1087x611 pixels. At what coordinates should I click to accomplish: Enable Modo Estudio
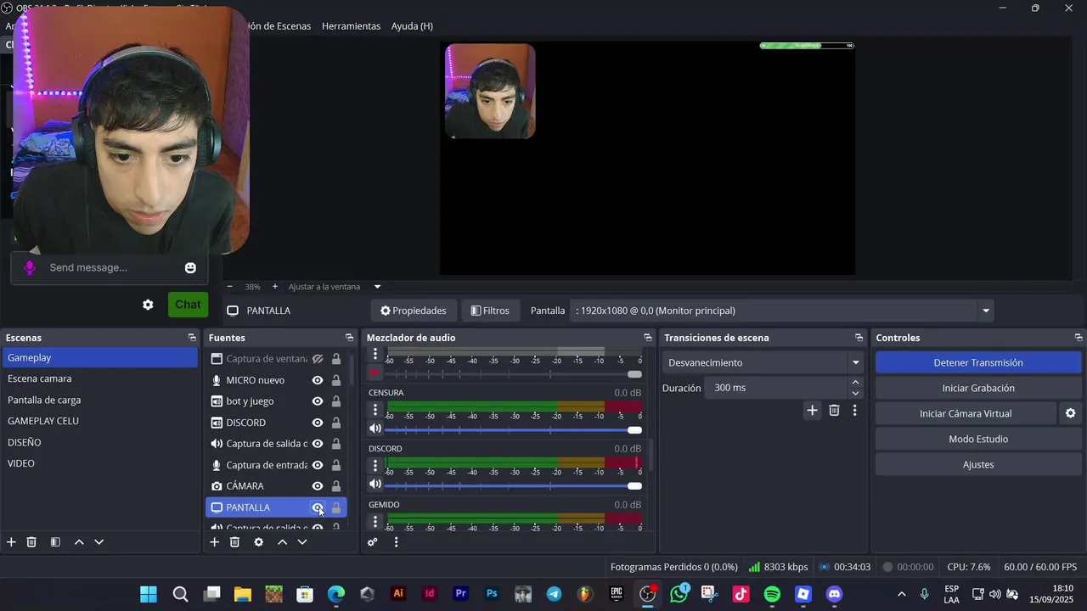coord(978,439)
